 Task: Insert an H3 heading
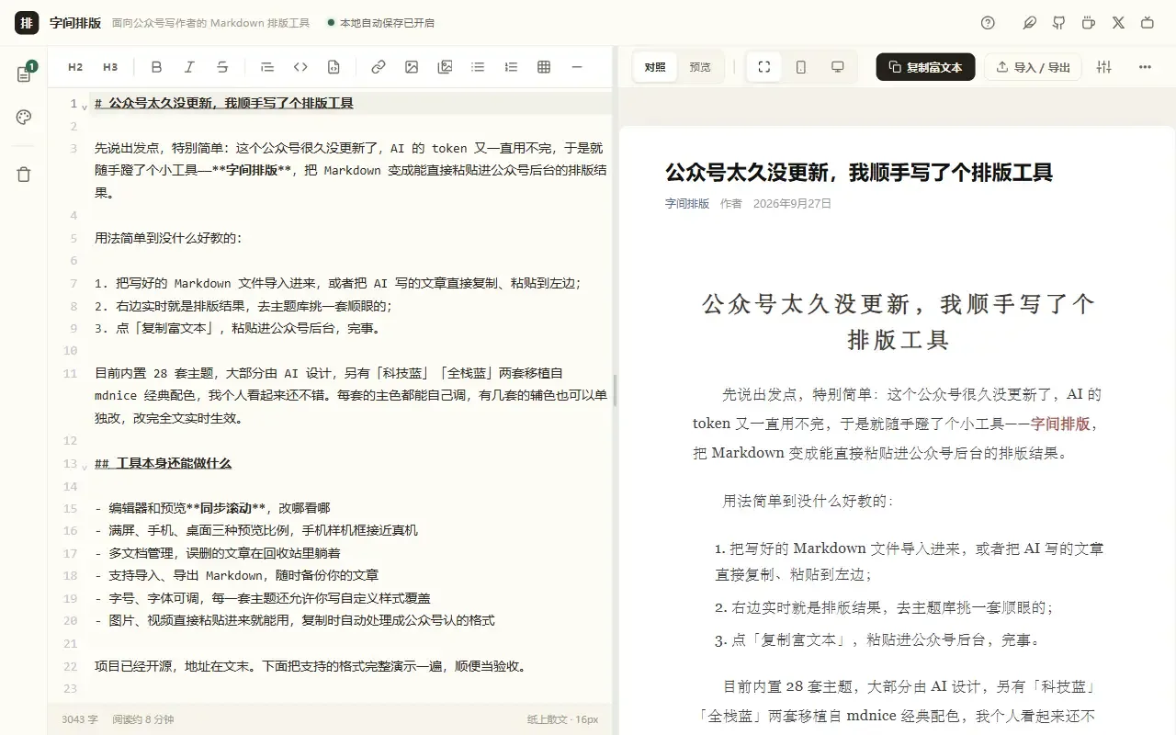click(x=110, y=67)
